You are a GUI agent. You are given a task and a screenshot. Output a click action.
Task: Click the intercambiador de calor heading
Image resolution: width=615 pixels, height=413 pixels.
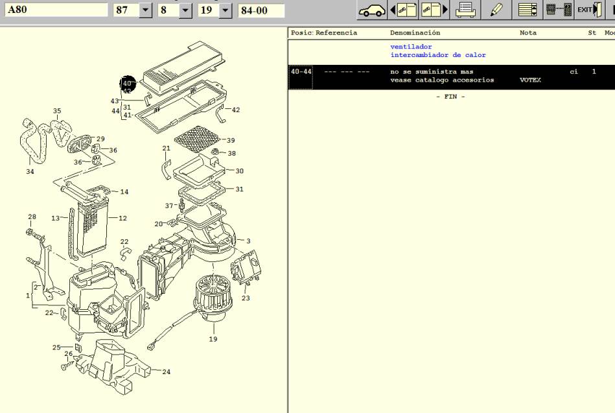tap(437, 55)
